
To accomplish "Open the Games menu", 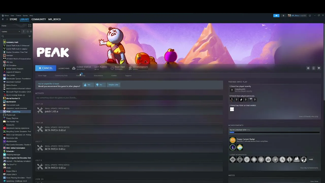I will click(x=25, y=16).
